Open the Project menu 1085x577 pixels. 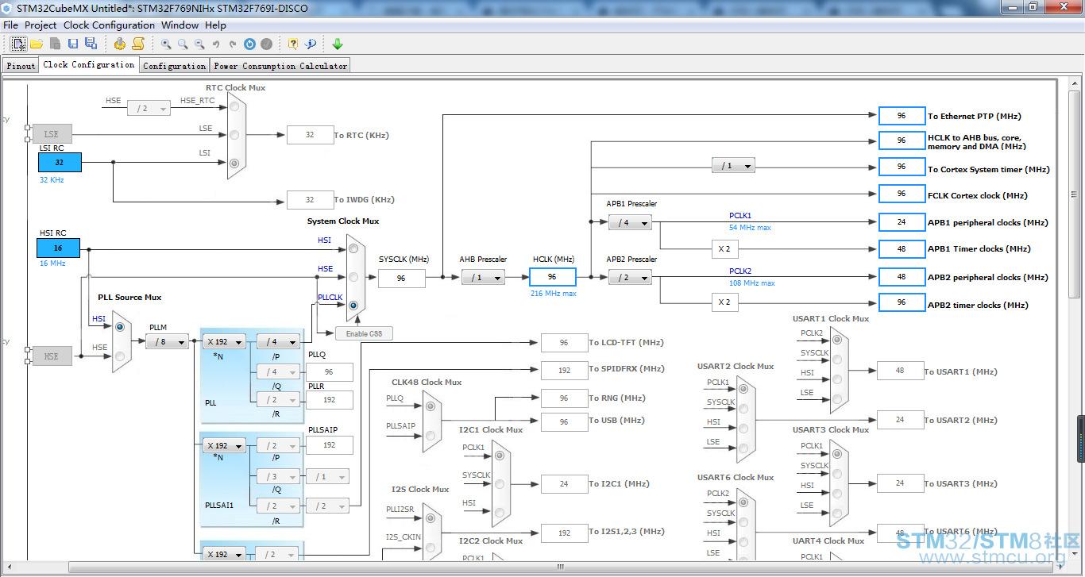pos(41,25)
